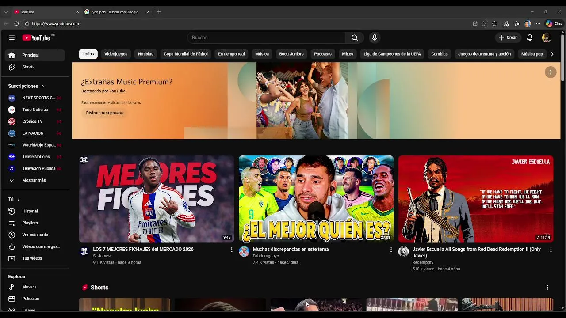Open more options for Javier Escuella video
566x318 pixels.
(551, 250)
